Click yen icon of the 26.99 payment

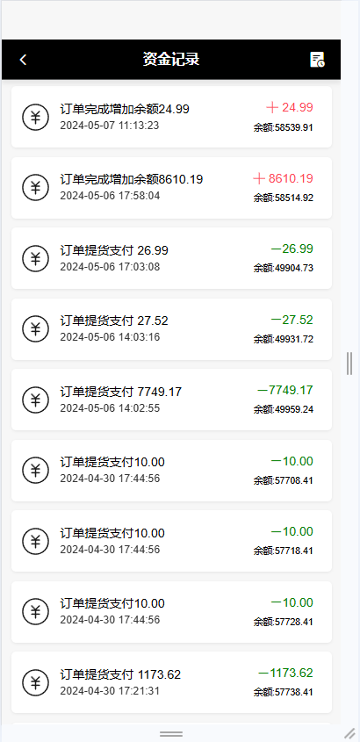coord(35,258)
